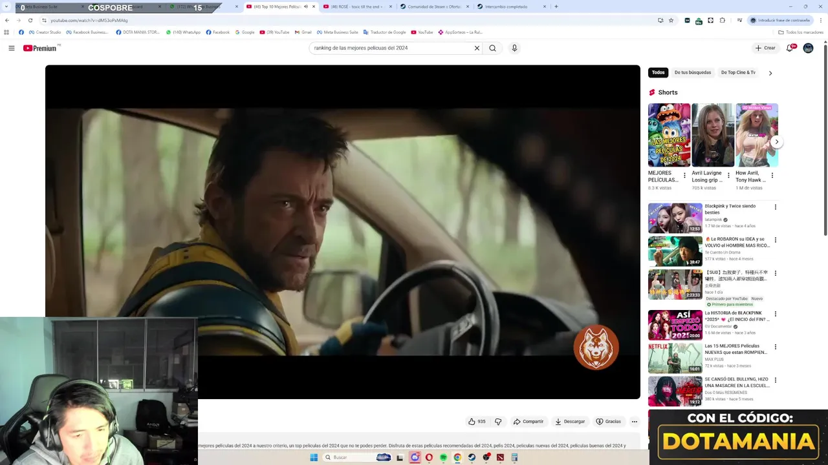Click the install app icon in address bar
This screenshot has height=465, width=828.
click(x=660, y=20)
